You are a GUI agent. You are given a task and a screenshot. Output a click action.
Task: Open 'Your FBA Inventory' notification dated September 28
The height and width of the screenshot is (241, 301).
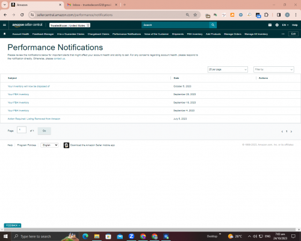coord(18,95)
